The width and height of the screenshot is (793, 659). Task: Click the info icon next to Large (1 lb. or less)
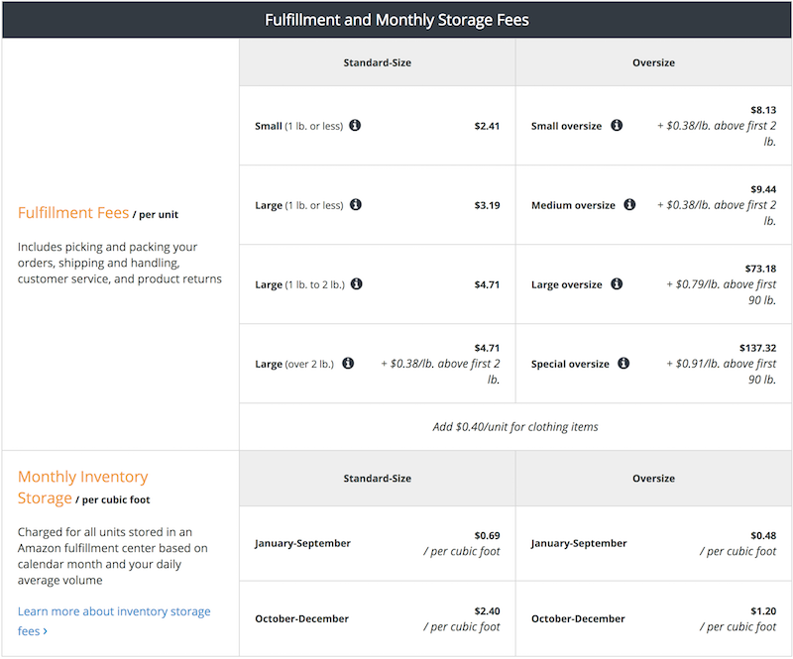click(x=358, y=205)
